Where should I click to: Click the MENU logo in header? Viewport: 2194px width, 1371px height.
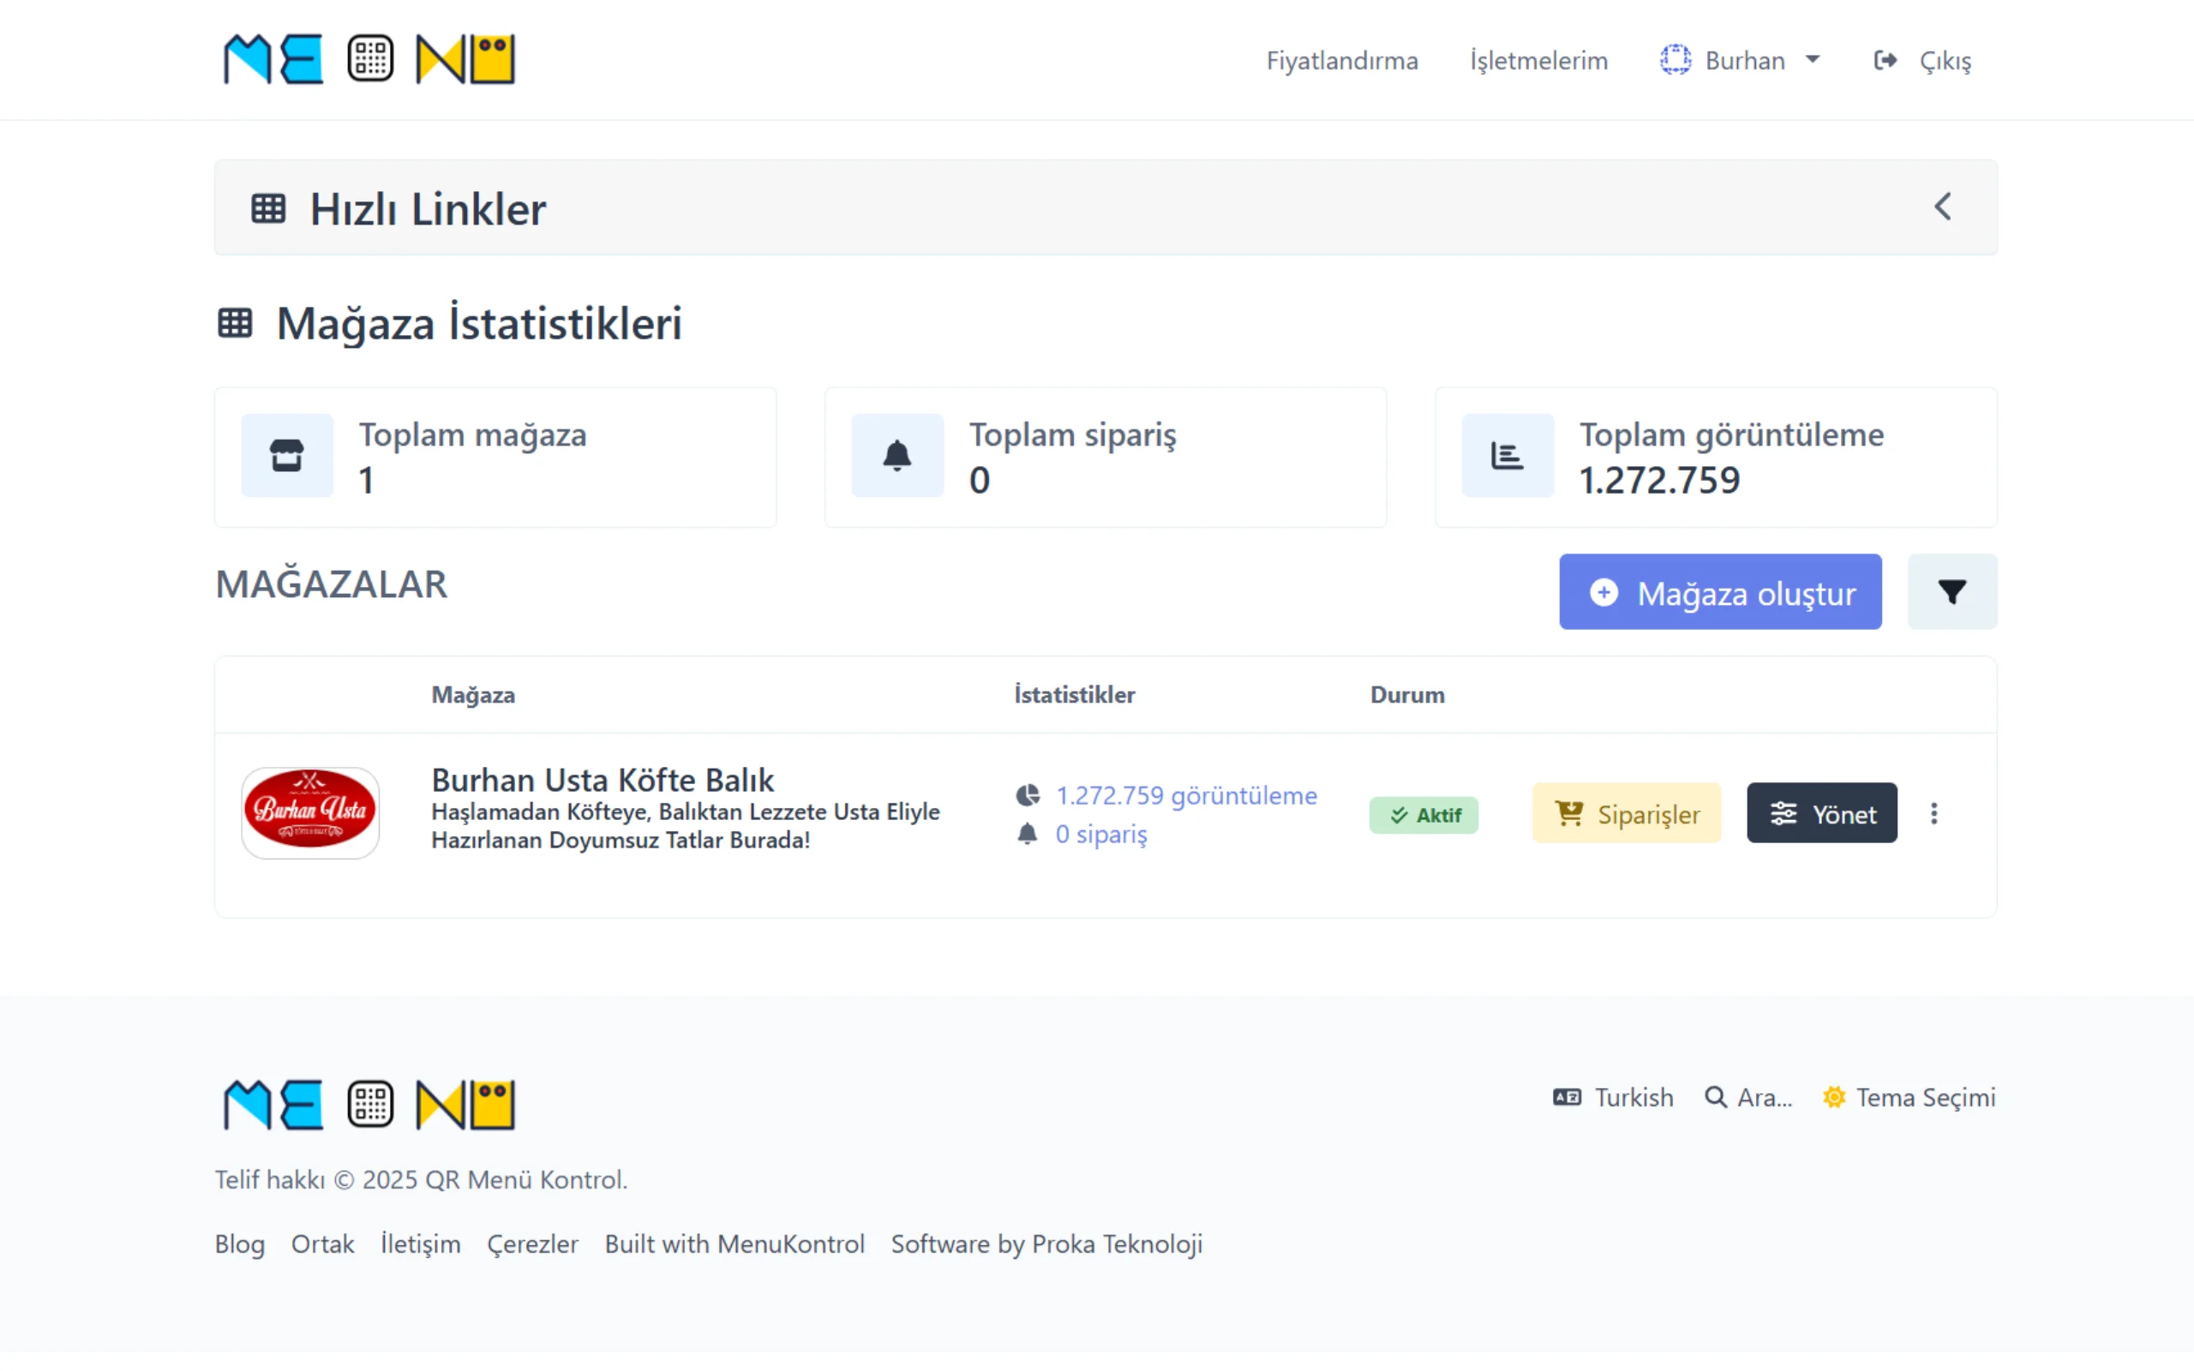click(x=369, y=60)
